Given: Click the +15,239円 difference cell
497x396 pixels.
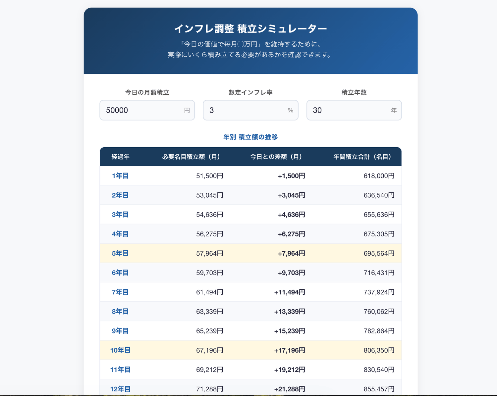Looking at the screenshot, I should [x=290, y=331].
